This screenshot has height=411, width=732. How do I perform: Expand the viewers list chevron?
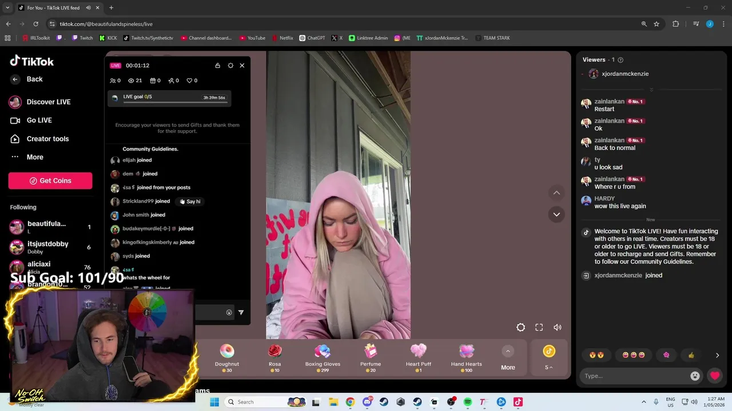click(651, 90)
